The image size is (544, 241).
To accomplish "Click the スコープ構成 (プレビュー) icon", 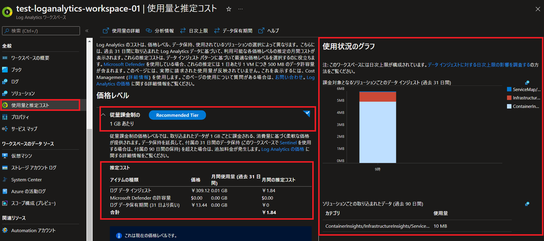I will click(5, 203).
